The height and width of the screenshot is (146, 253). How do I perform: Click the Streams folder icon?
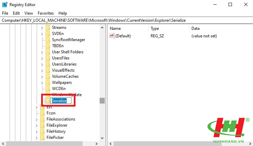(48, 28)
